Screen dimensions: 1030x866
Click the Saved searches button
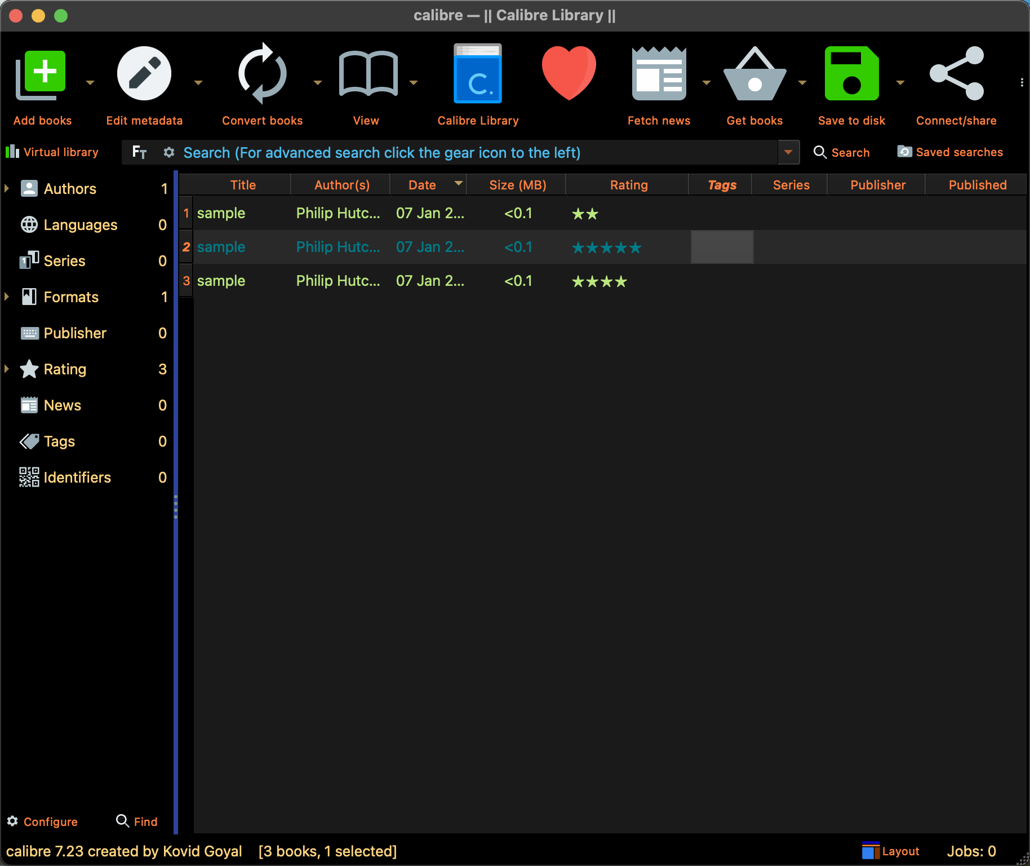(x=950, y=152)
